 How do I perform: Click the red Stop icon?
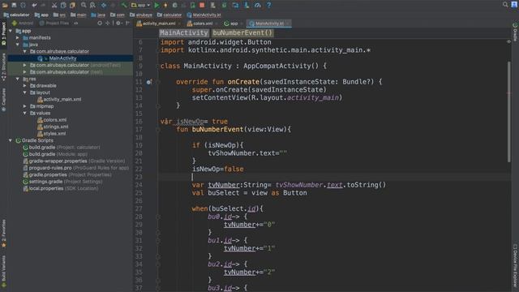click(x=202, y=5)
